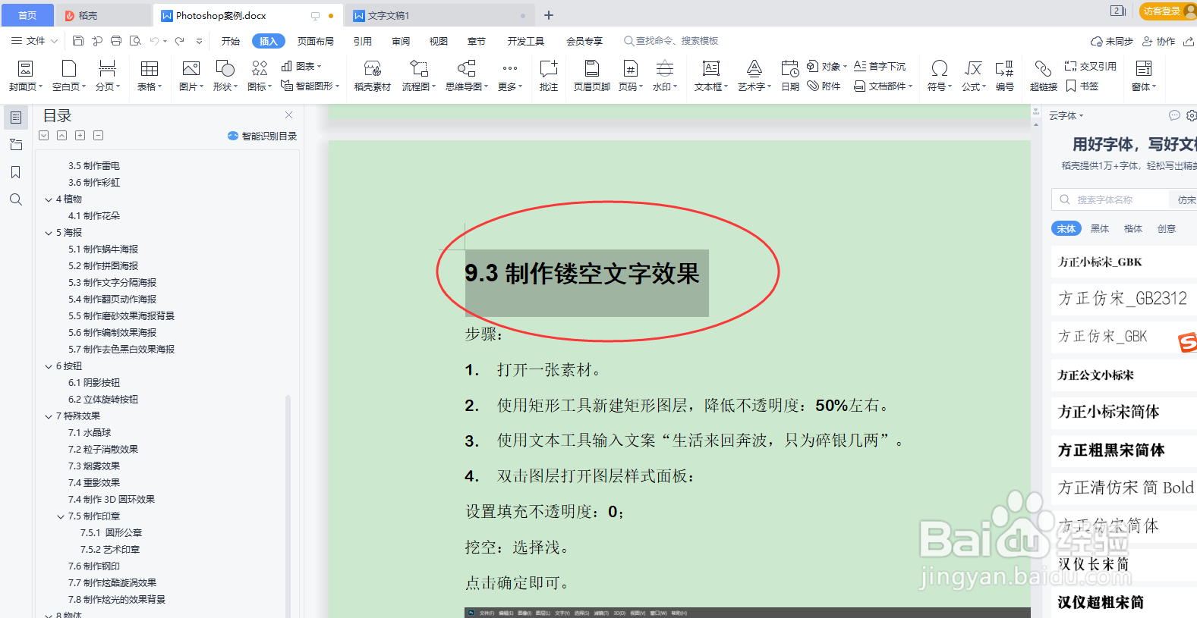Insert a cross reference (交叉引用)
Viewport: 1197px width, 618px height.
tap(1090, 66)
